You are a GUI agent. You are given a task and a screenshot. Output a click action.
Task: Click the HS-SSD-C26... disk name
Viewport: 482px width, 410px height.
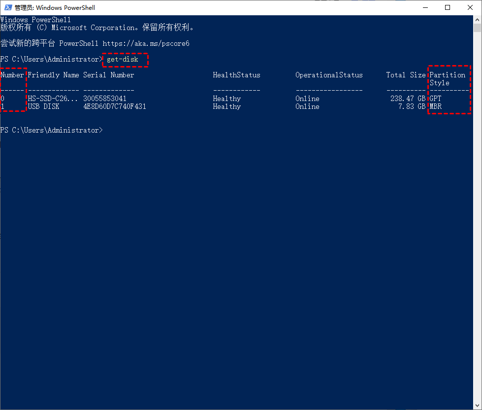(53, 99)
